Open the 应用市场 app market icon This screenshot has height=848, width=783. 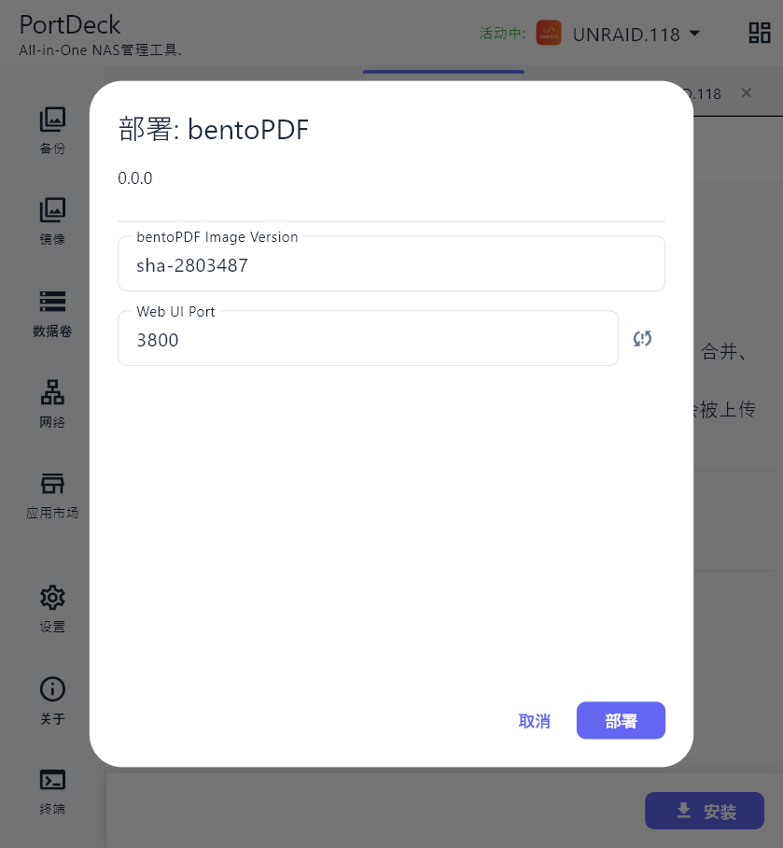pyautogui.click(x=52, y=484)
